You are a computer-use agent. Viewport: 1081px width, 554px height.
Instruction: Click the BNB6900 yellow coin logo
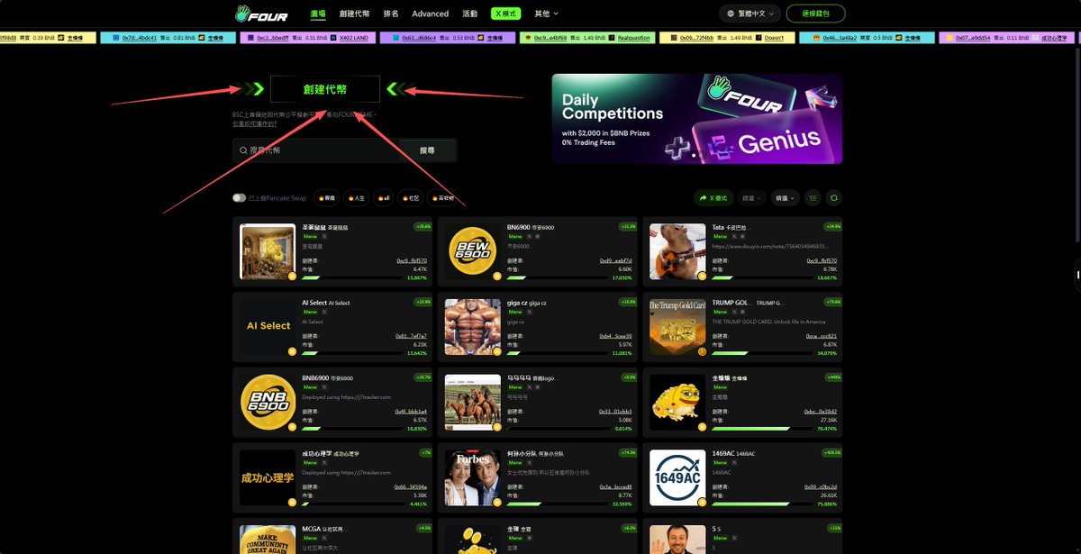tap(268, 402)
